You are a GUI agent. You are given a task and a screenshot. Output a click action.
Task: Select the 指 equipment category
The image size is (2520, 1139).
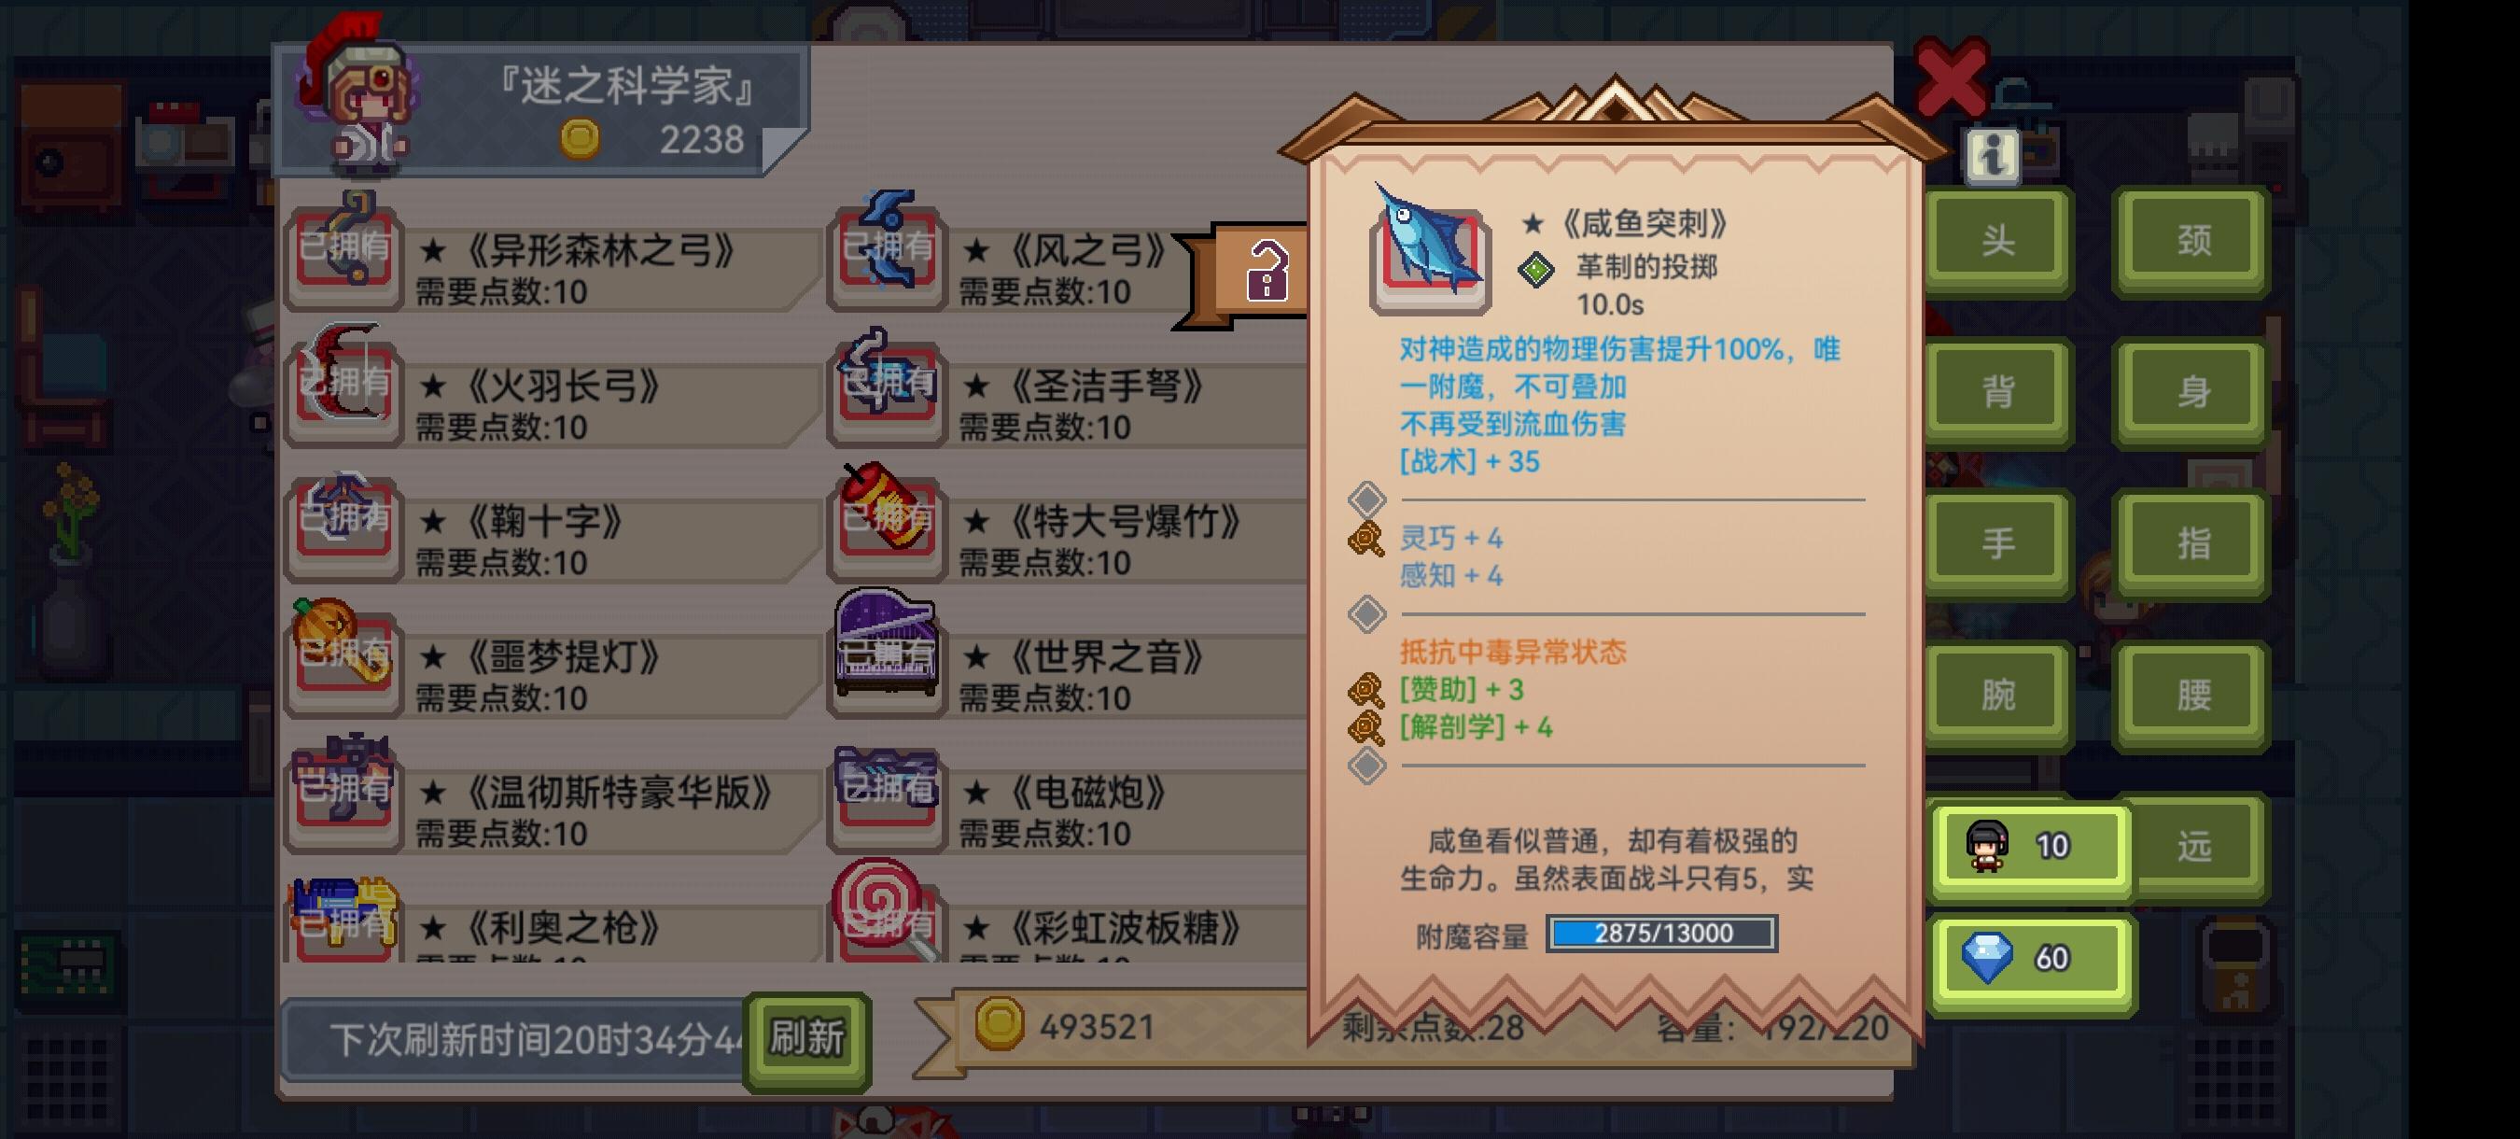(2192, 543)
